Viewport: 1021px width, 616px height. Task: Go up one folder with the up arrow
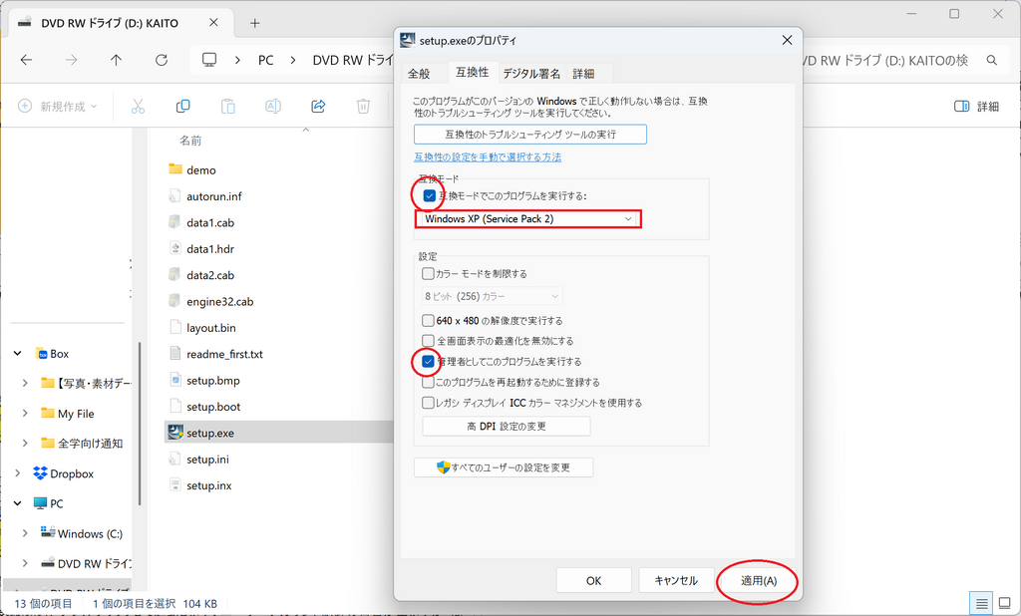pyautogui.click(x=116, y=60)
